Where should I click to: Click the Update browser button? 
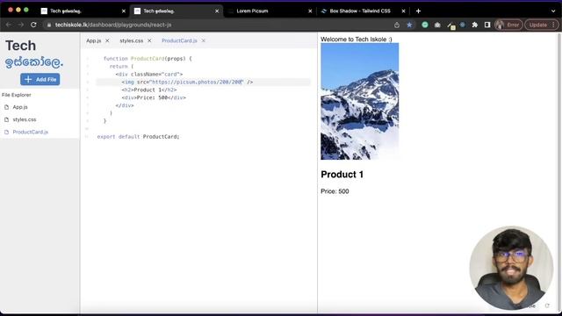542,25
